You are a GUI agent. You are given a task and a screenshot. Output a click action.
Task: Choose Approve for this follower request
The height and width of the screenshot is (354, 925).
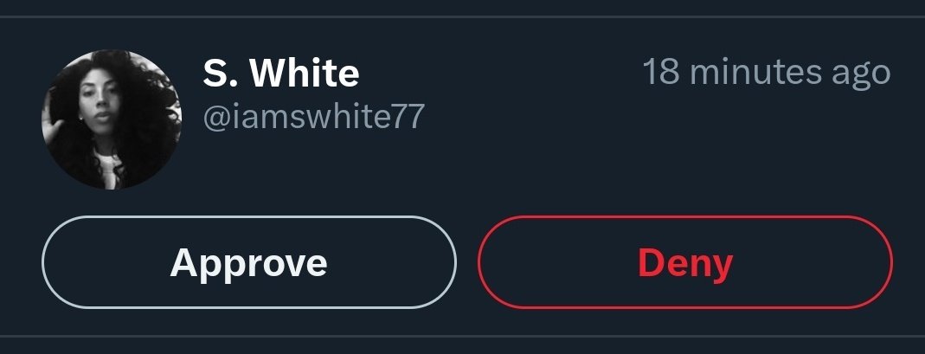coord(249,262)
